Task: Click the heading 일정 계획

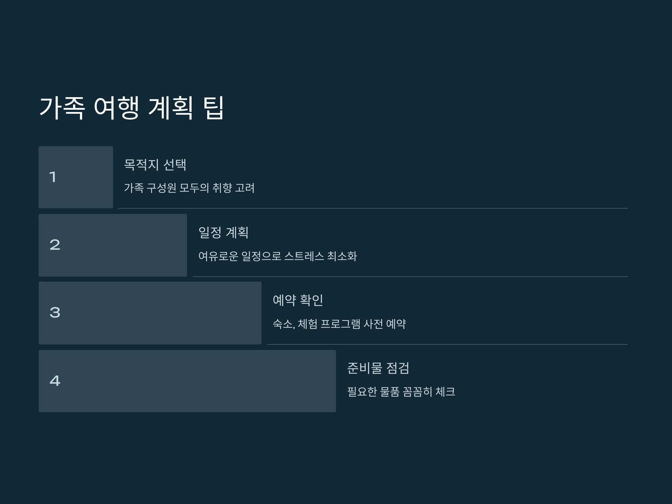Action: 223,233
